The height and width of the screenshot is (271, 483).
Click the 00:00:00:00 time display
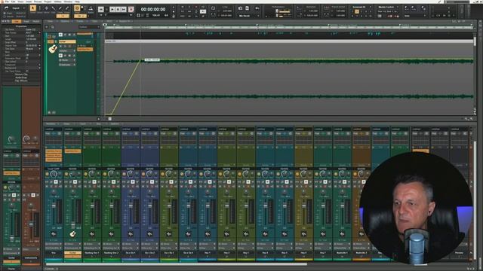(x=153, y=10)
